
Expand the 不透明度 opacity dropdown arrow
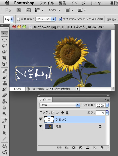pyautogui.click(x=107, y=105)
